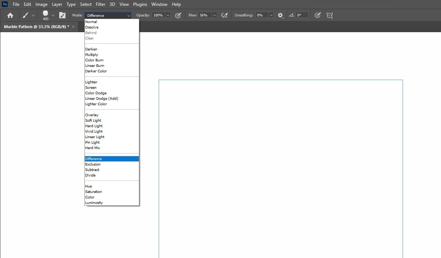Choose Lighter Color blend mode

(112, 104)
